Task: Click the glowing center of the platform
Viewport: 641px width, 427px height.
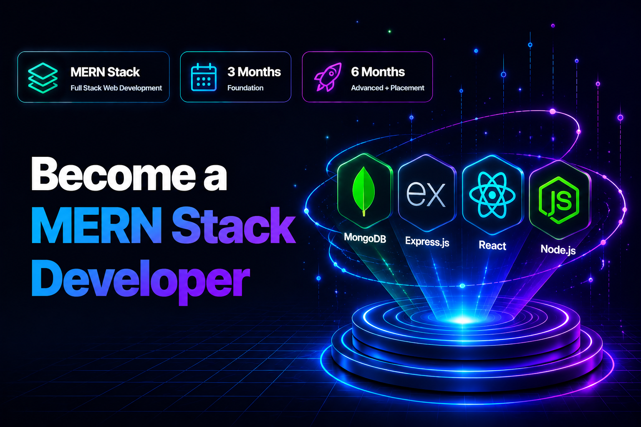Action: click(x=462, y=320)
